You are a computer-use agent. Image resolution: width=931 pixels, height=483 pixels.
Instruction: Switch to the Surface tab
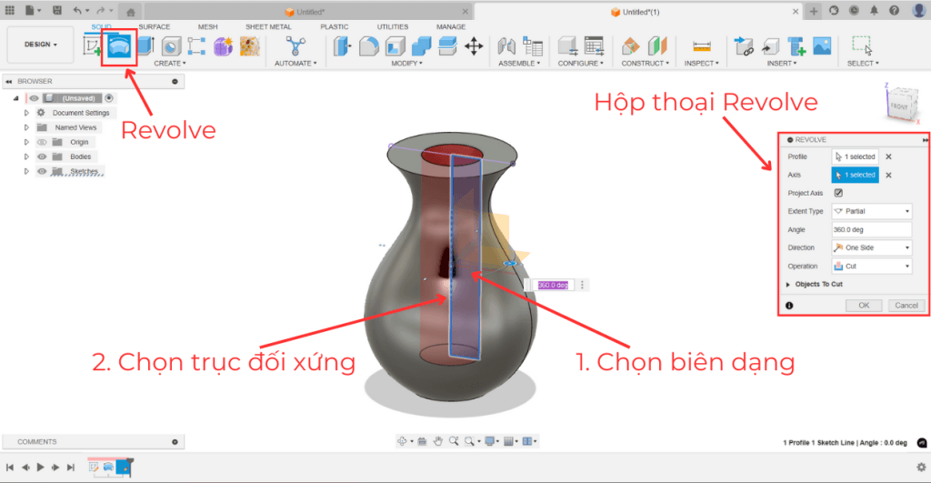pyautogui.click(x=154, y=26)
